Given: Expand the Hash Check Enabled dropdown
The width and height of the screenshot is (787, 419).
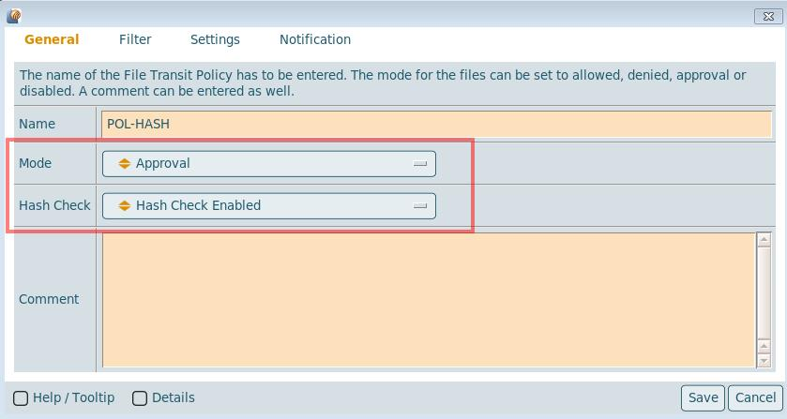Looking at the screenshot, I should tap(268, 205).
